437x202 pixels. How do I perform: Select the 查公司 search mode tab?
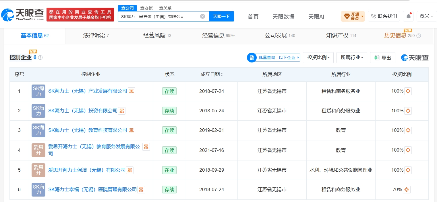pyautogui.click(x=127, y=8)
